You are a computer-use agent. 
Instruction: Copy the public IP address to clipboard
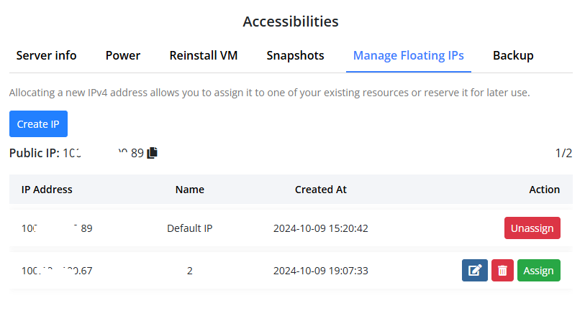click(152, 153)
